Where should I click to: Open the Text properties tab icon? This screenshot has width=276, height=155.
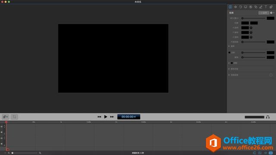(266, 7)
